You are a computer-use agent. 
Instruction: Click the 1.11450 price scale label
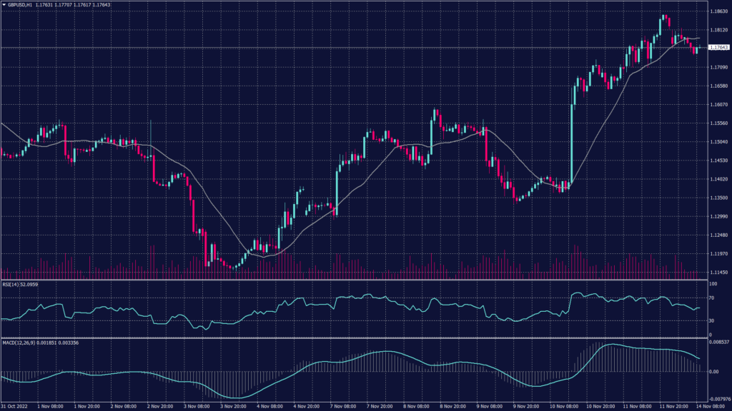(718, 272)
